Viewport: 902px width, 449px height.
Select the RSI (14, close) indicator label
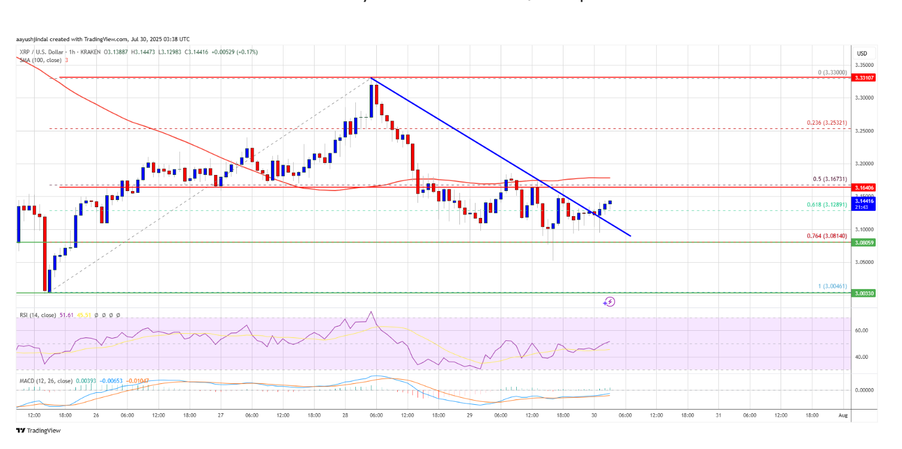37,315
